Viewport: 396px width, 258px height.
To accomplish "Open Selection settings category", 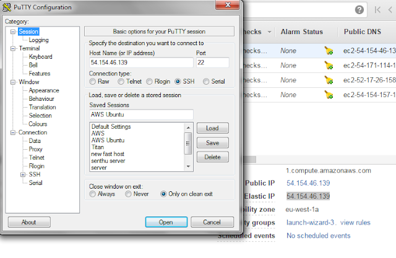I will 40,115.
